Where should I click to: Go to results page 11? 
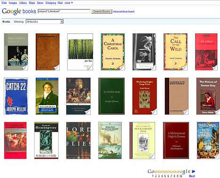coord(181,176)
